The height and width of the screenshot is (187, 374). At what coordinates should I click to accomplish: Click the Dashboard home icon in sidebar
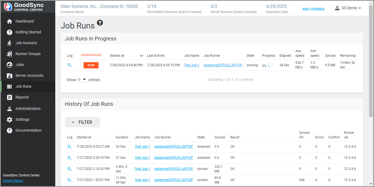pos(10,21)
